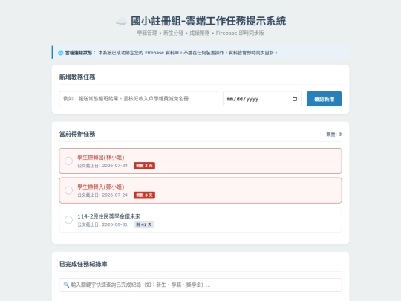Click the 剩 41 天 badge
The height and width of the screenshot is (301, 401).
144,224
